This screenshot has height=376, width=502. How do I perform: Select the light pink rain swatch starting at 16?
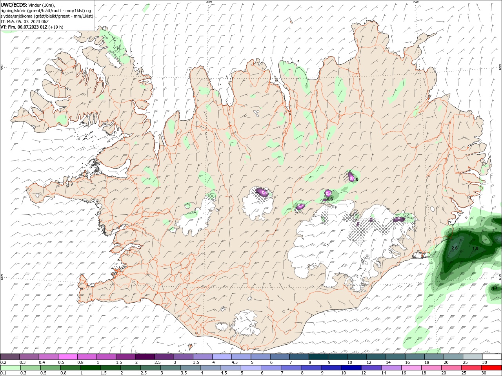pos(411,368)
